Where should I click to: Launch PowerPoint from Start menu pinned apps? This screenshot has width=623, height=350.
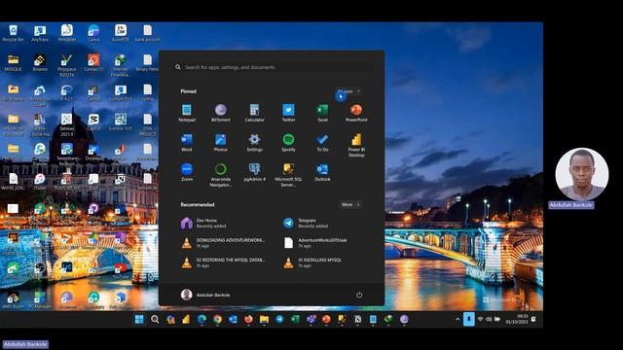coord(356,113)
